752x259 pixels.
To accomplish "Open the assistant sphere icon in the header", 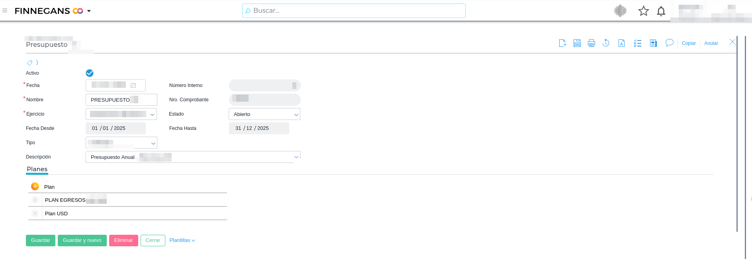I will 620,11.
